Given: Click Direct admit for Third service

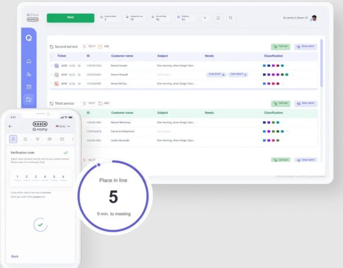Looking at the screenshot, I should click(x=306, y=103).
